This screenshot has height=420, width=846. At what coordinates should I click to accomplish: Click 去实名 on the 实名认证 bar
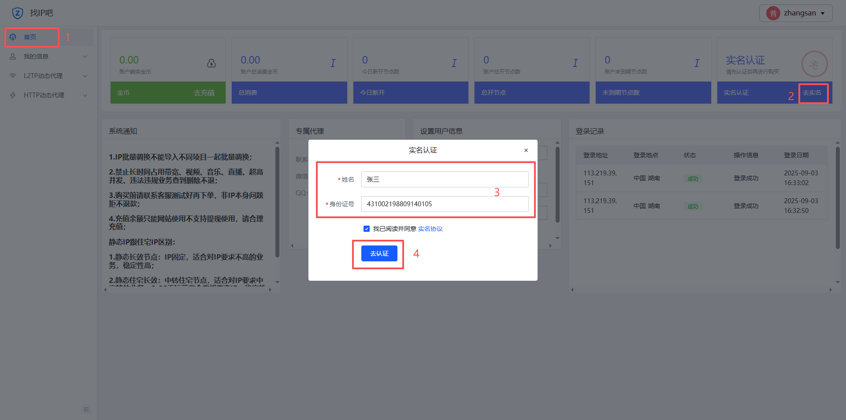(812, 93)
